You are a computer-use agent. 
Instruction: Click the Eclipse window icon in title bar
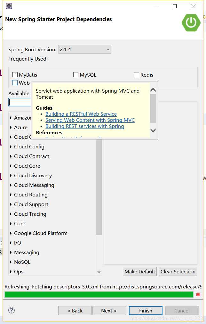pos(9,6)
